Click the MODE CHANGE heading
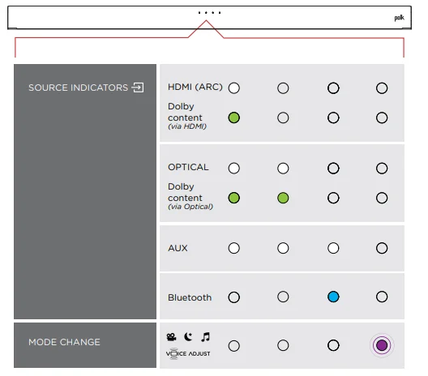 64,342
